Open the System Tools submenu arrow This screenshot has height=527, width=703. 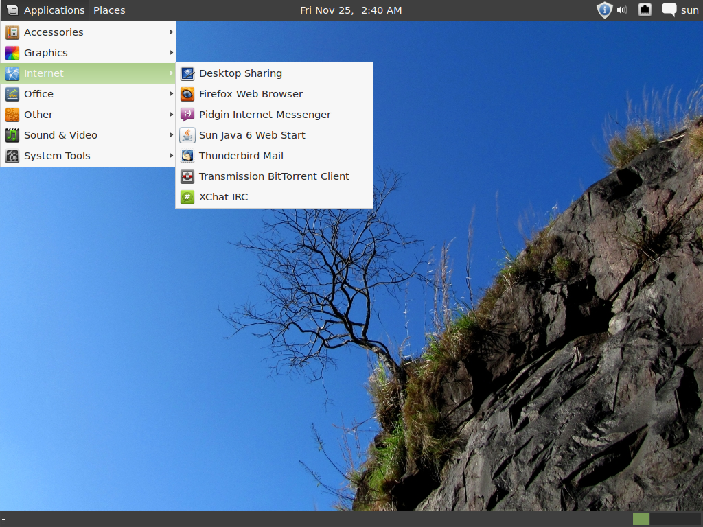click(x=170, y=156)
